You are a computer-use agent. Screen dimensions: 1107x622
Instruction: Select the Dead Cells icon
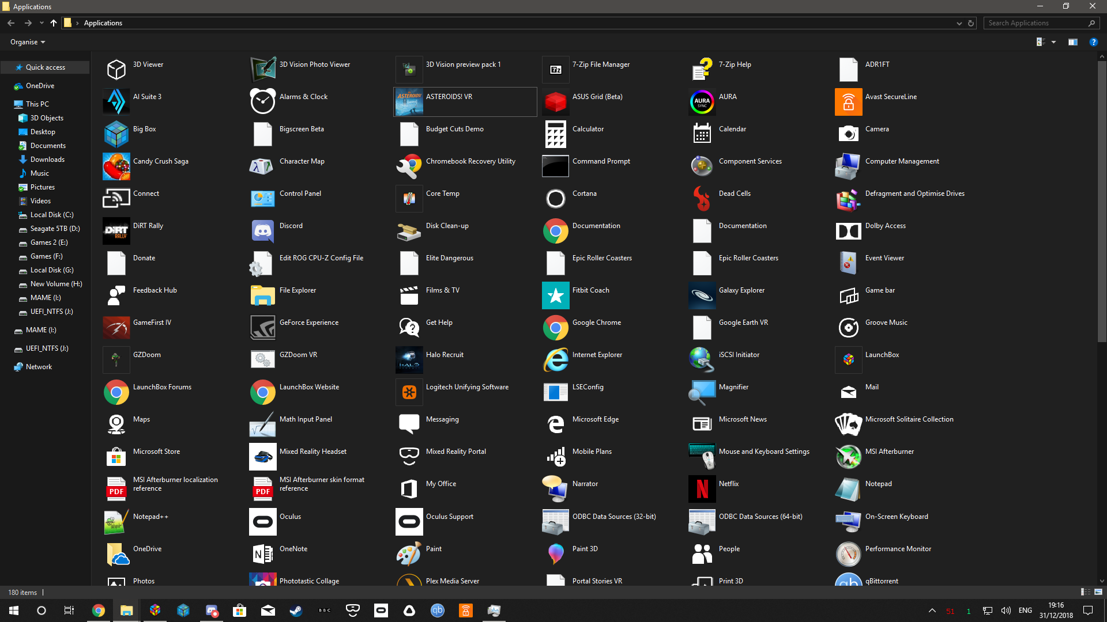point(702,199)
